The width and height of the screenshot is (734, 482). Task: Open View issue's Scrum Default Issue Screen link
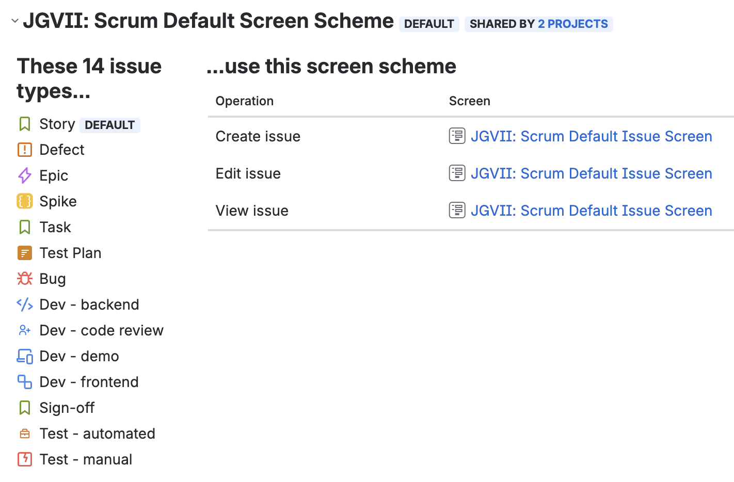point(592,211)
